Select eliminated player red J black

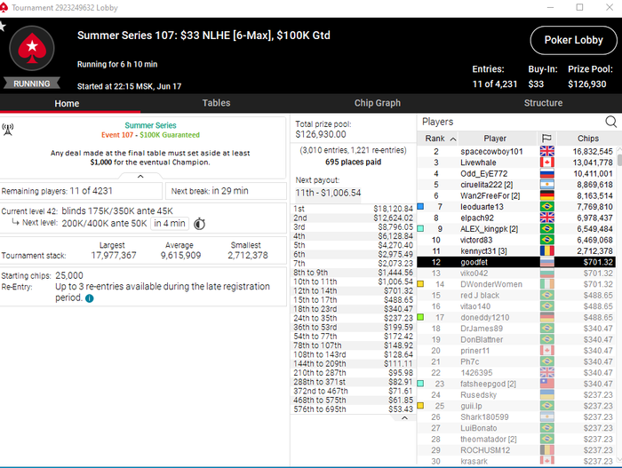517,296
